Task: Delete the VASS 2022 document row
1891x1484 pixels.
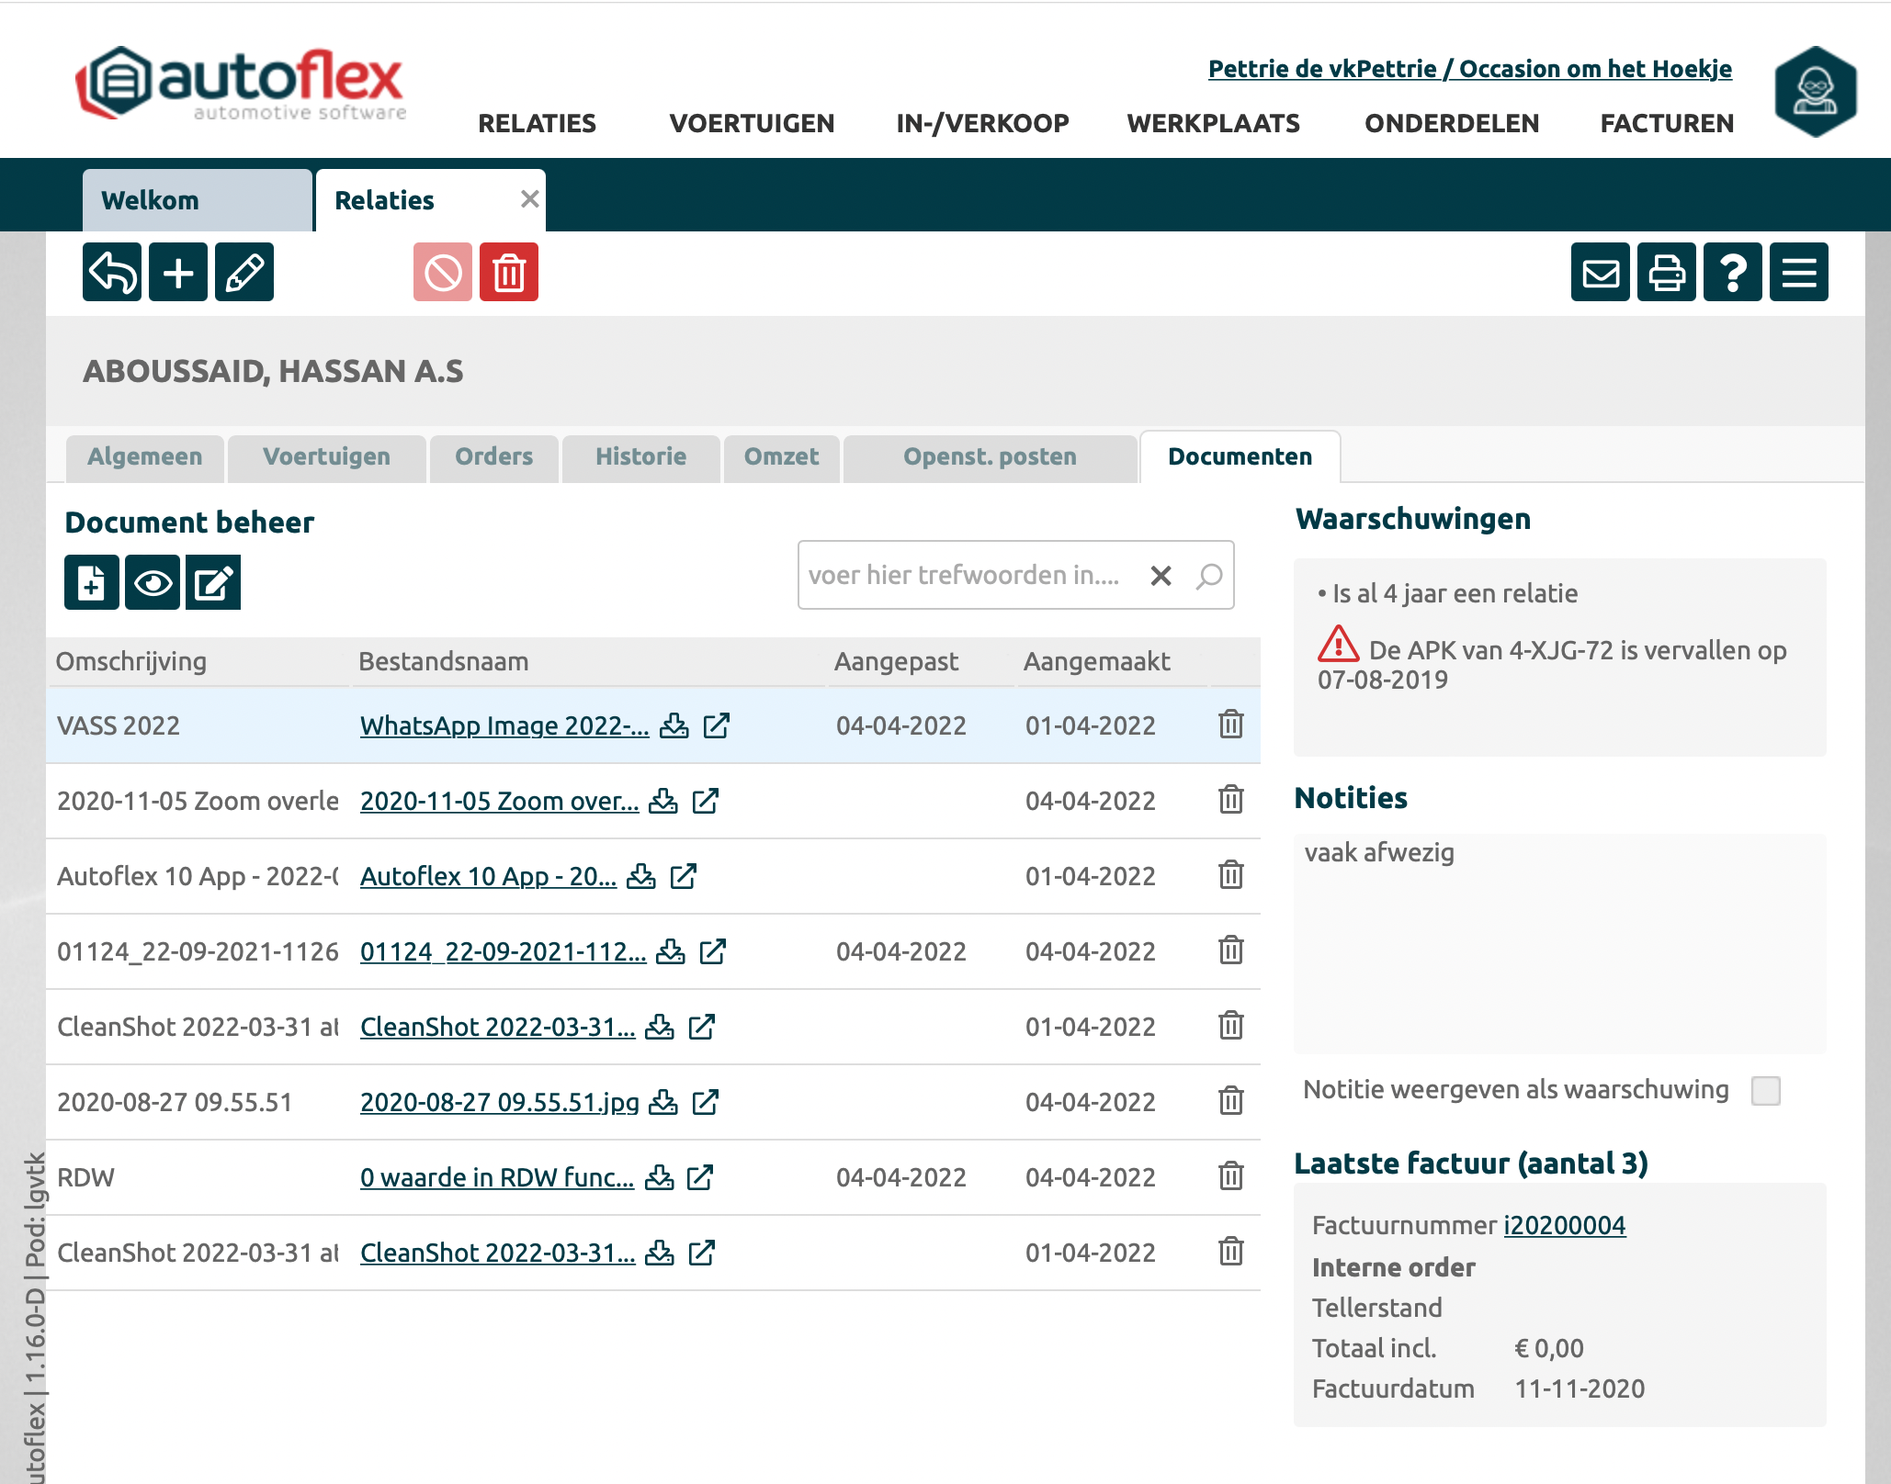Action: [x=1231, y=725]
